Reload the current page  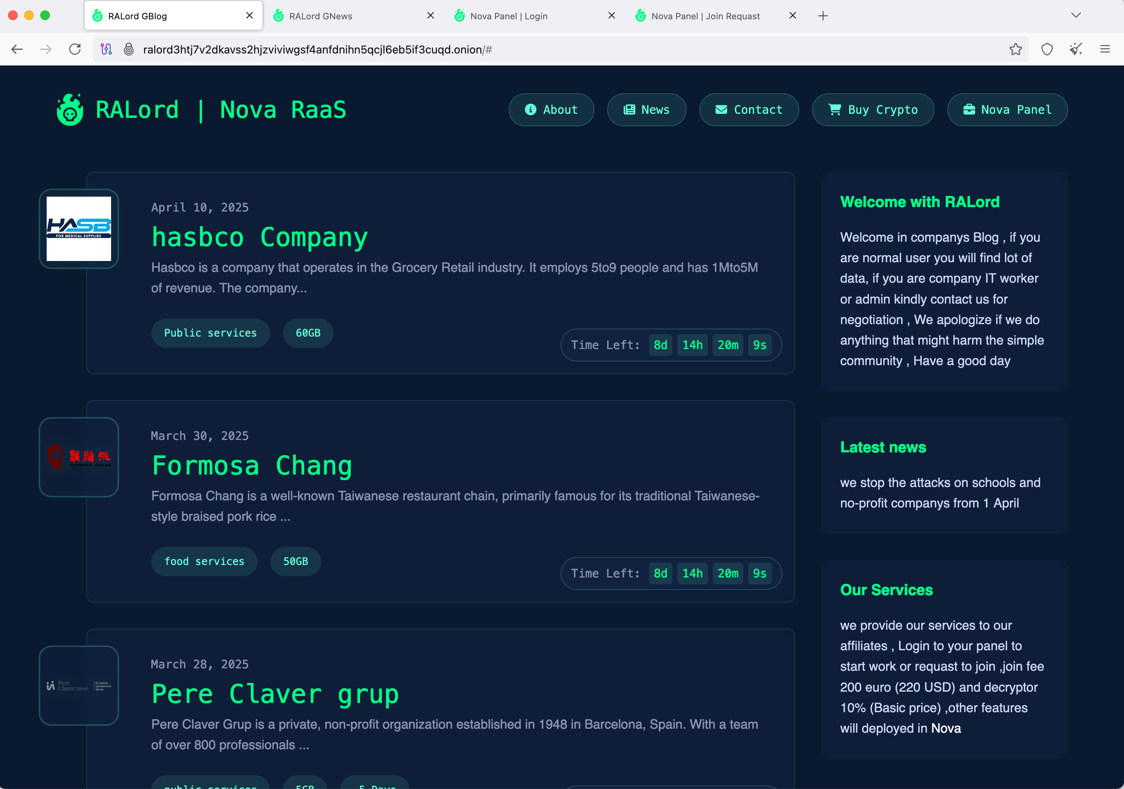click(75, 49)
